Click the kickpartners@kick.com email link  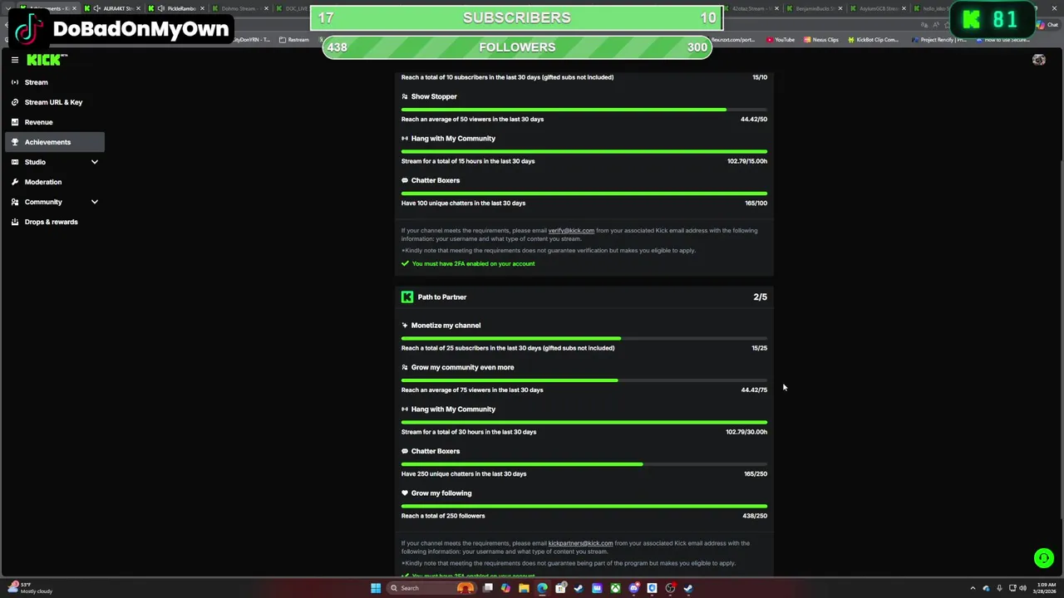[580, 543]
